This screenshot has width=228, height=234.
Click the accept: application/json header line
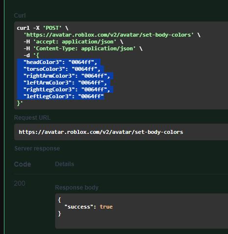point(73,42)
